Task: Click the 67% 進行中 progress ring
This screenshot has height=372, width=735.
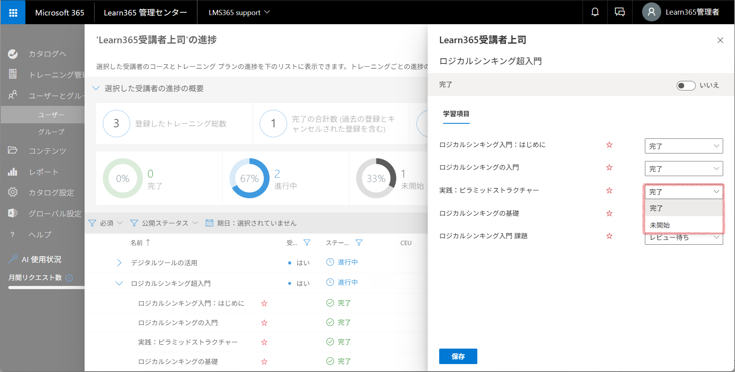Action: (249, 178)
